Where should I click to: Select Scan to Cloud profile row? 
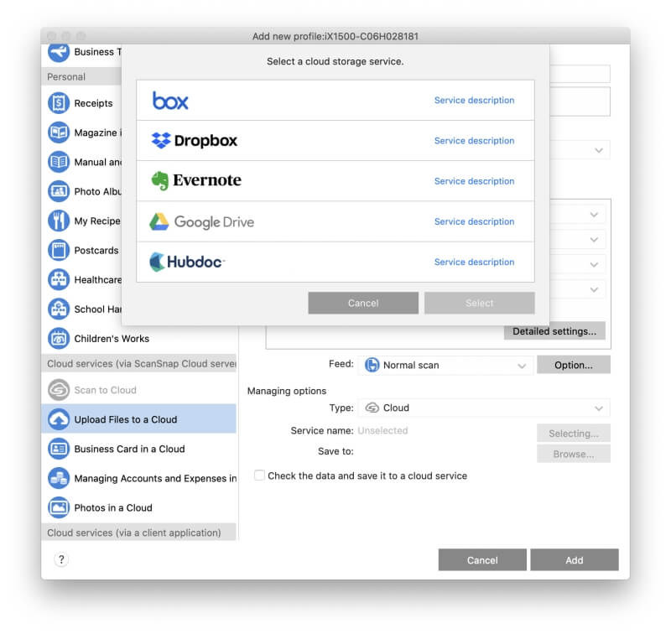click(x=138, y=390)
